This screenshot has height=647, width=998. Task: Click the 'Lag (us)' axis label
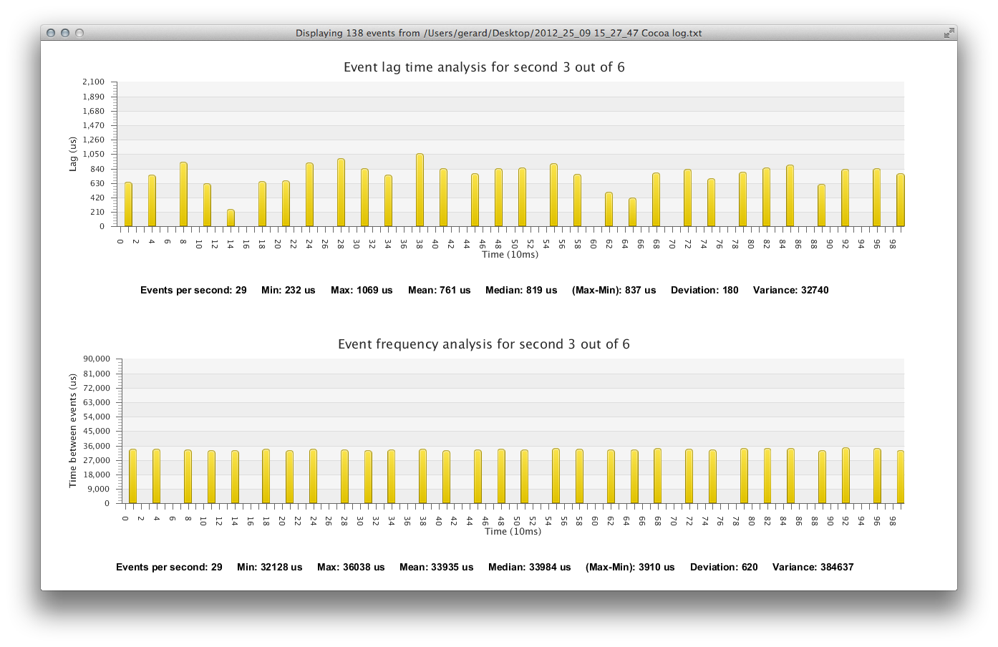click(x=72, y=155)
